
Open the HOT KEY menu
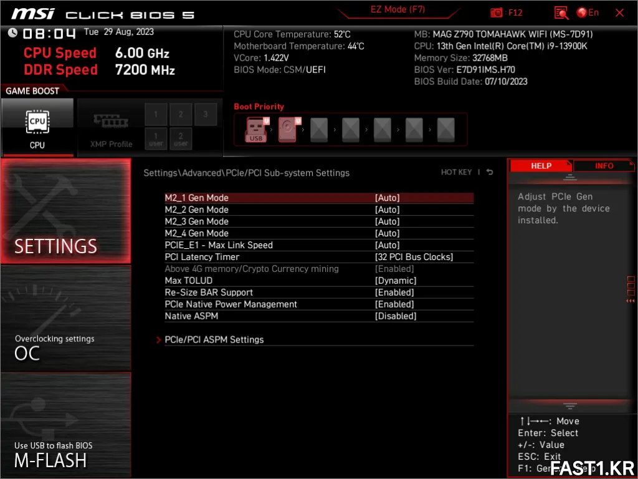click(x=457, y=172)
